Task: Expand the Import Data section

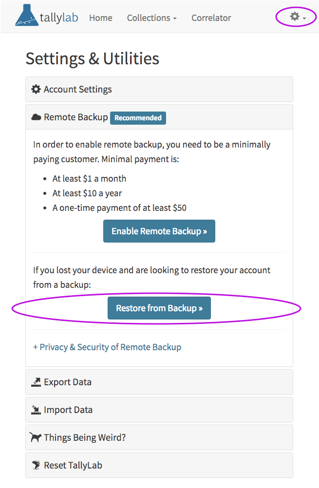Action: [159, 410]
